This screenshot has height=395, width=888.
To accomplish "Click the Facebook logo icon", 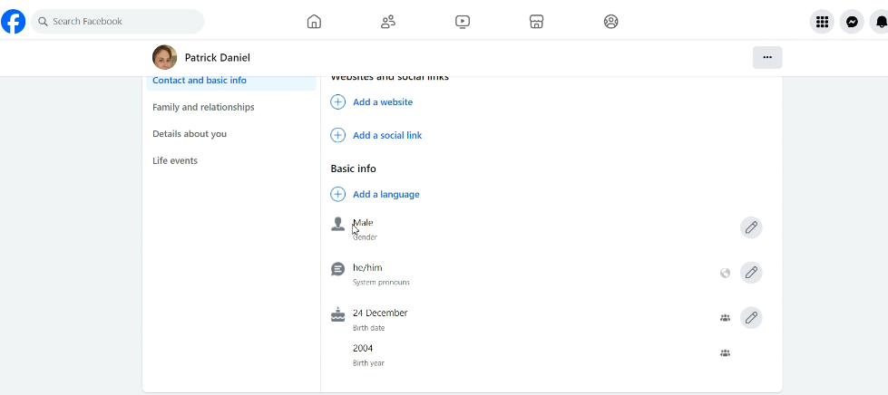I will tap(14, 21).
